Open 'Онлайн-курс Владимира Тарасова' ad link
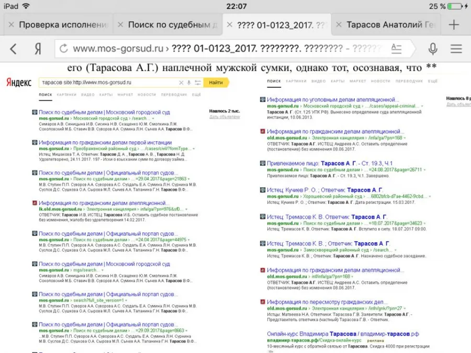Viewport: 471px width, 353px height. point(343,334)
